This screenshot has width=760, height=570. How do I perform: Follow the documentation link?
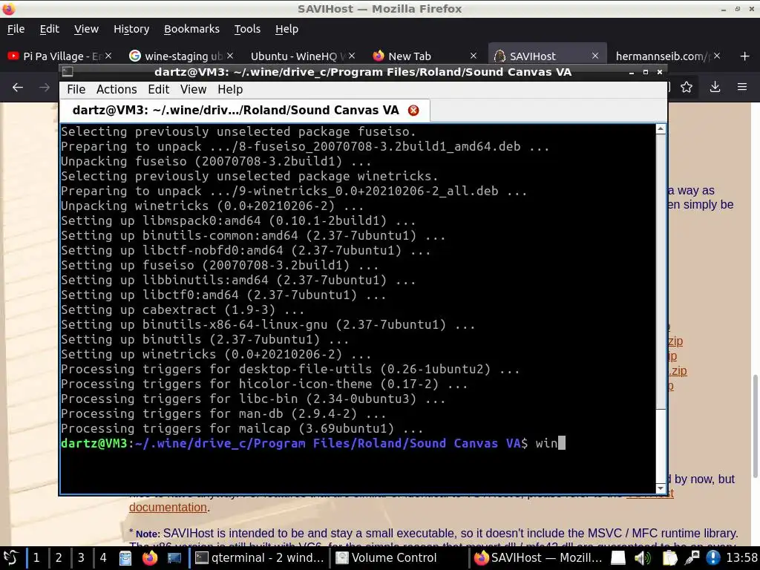click(x=168, y=508)
